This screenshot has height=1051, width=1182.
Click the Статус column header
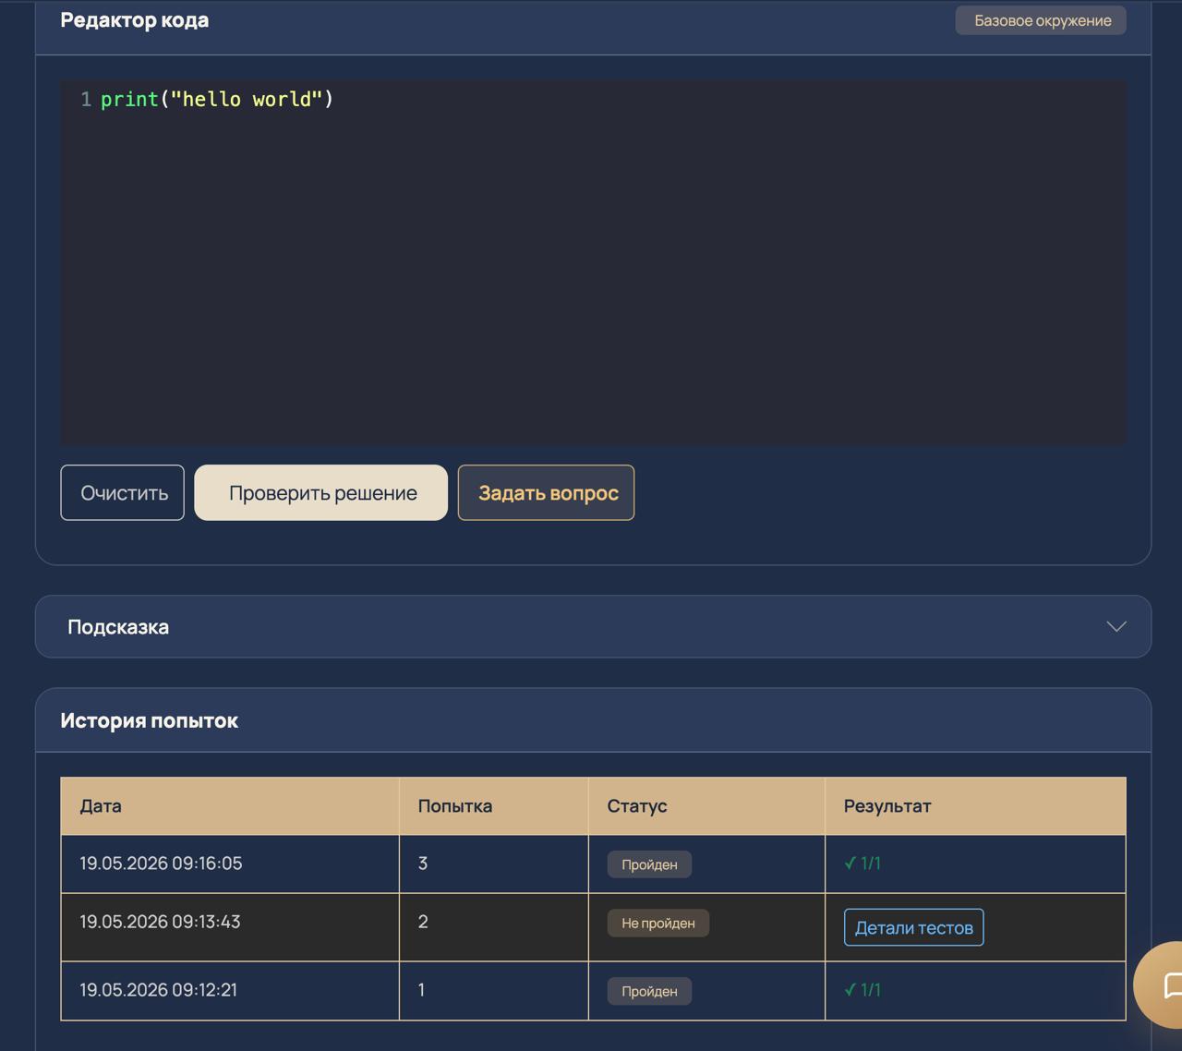click(x=706, y=806)
